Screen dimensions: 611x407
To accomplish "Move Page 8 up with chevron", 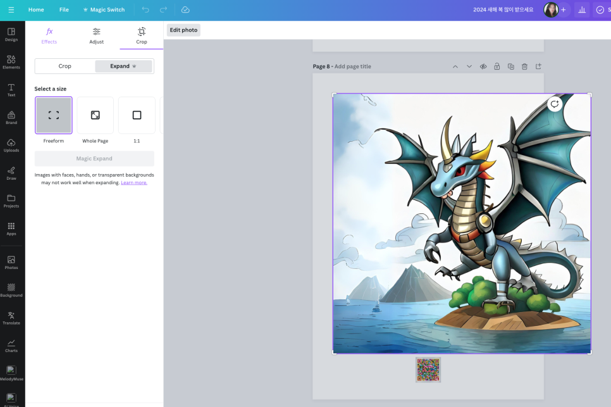I will tap(455, 66).
